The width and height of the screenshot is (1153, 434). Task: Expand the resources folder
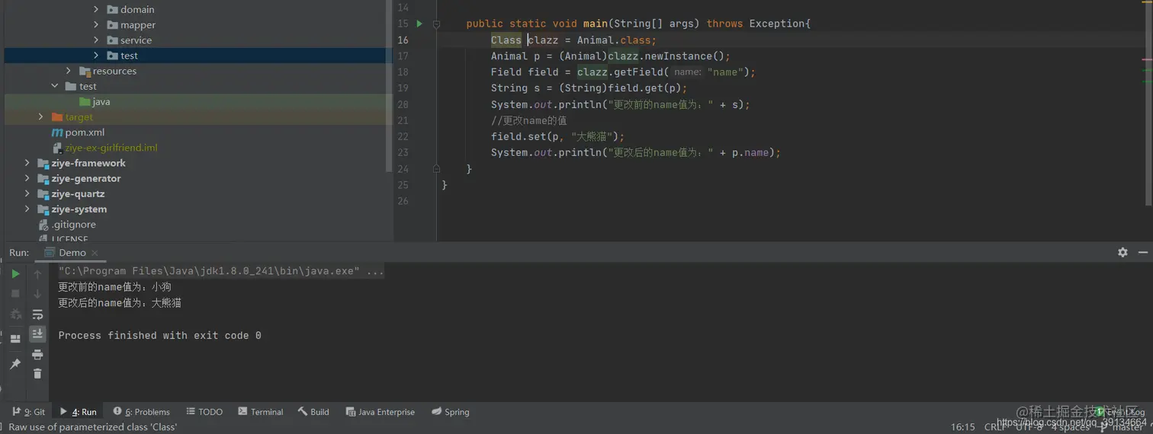tap(69, 71)
